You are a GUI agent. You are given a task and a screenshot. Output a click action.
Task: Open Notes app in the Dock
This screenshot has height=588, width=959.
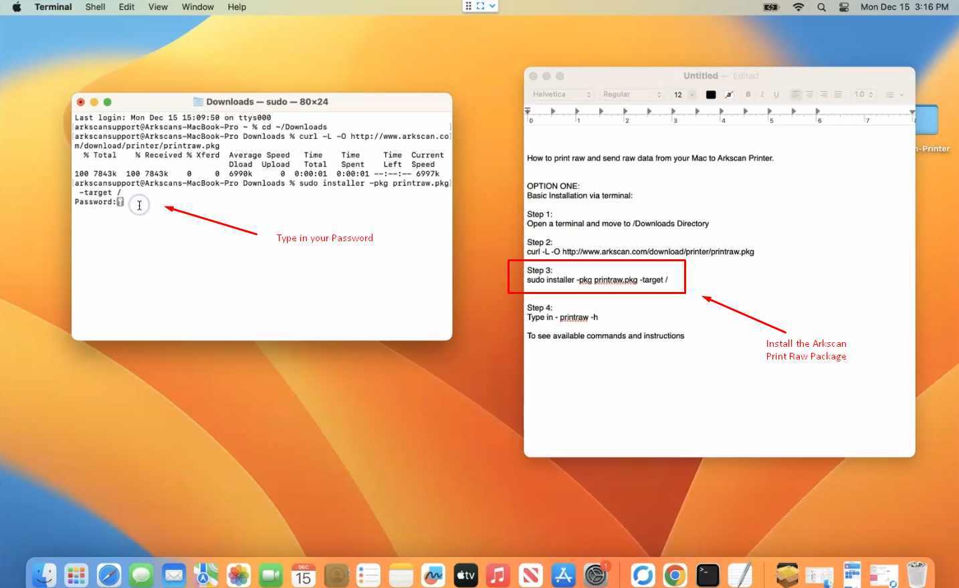pyautogui.click(x=401, y=575)
